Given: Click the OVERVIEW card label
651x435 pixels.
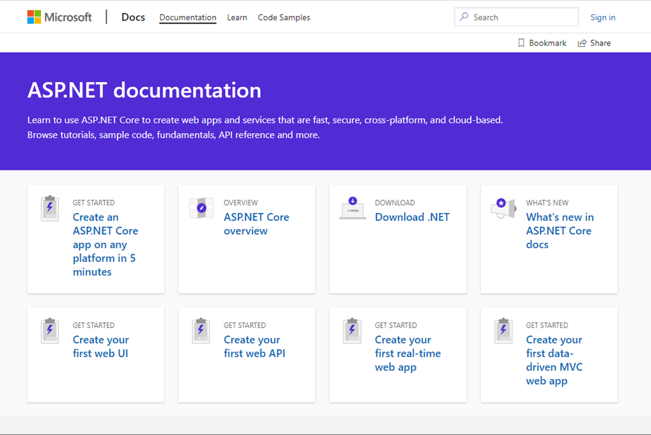Looking at the screenshot, I should (241, 203).
